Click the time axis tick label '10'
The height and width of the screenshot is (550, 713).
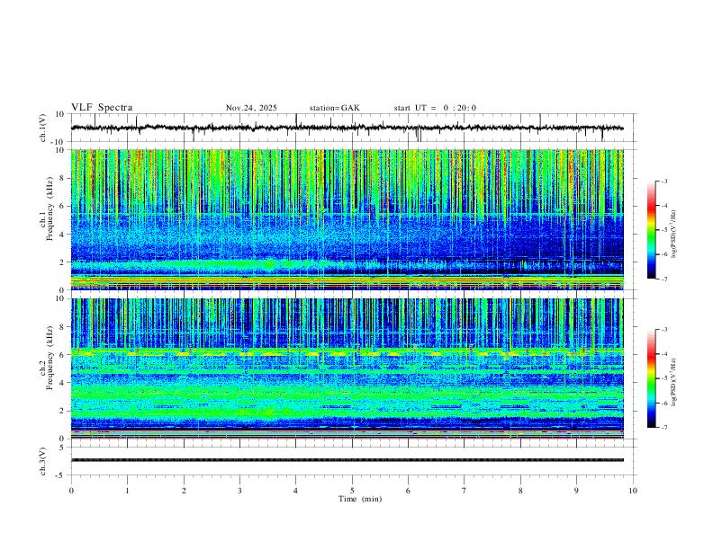coord(633,491)
